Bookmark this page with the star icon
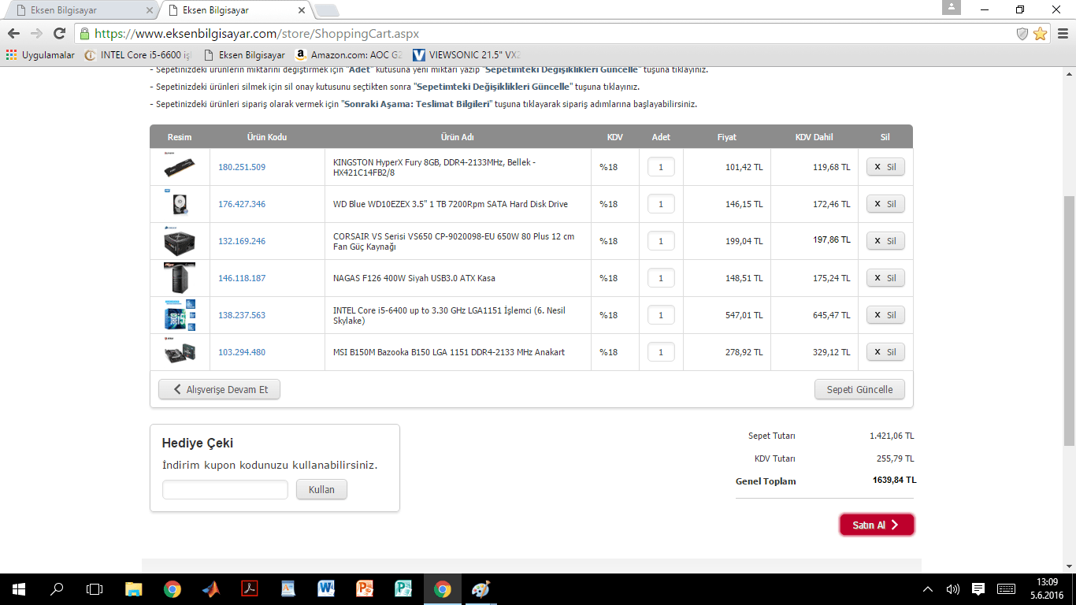The width and height of the screenshot is (1076, 605). (x=1041, y=34)
